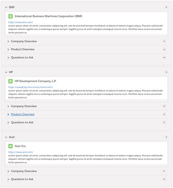Visit the https://www.ibm.com/ link
Image resolution: width=173 pixels, height=188 pixels.
[x=20, y=22]
